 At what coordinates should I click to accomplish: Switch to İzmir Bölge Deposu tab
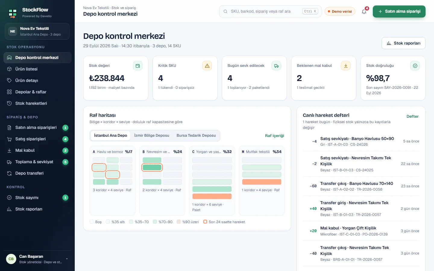tap(152, 135)
